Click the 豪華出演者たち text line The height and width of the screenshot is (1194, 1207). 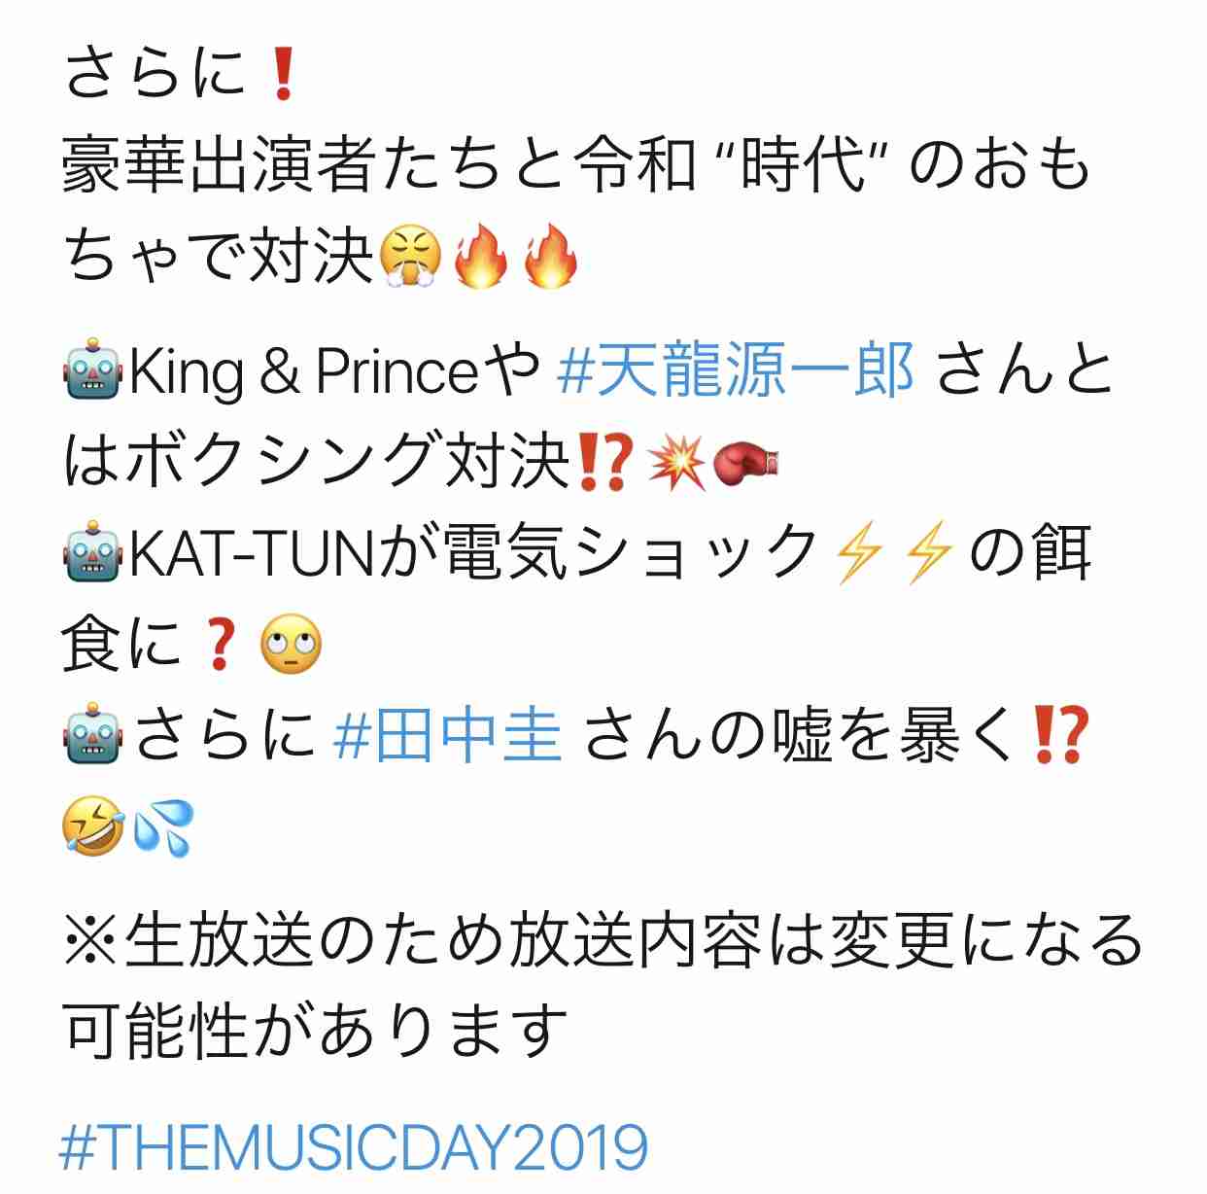click(575, 167)
